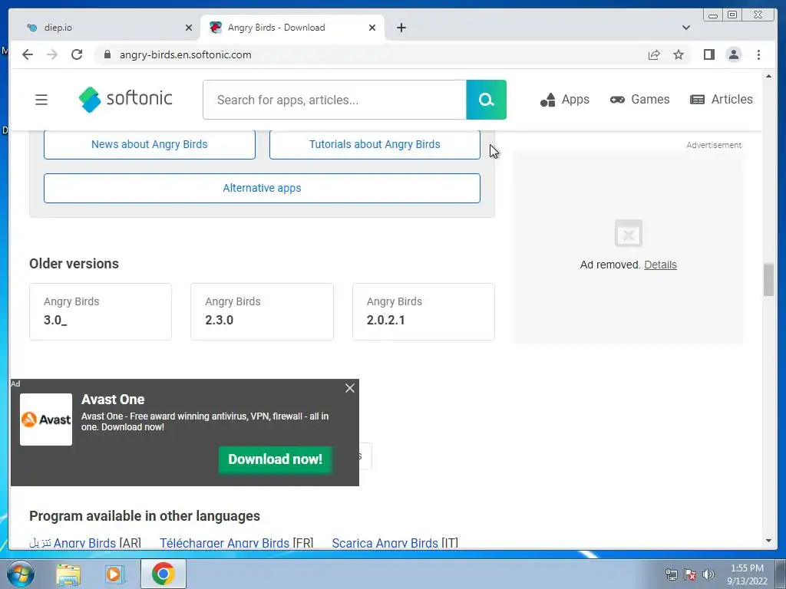Click the scrollbar down arrow
The image size is (786, 589).
pyautogui.click(x=768, y=541)
